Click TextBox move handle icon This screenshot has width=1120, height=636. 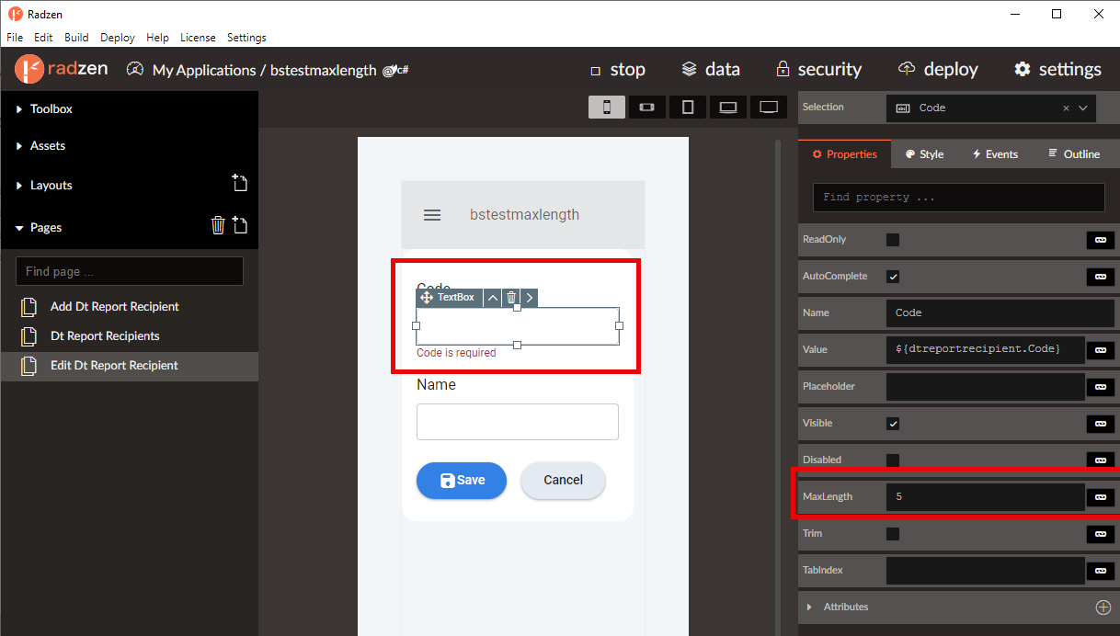[x=427, y=298]
